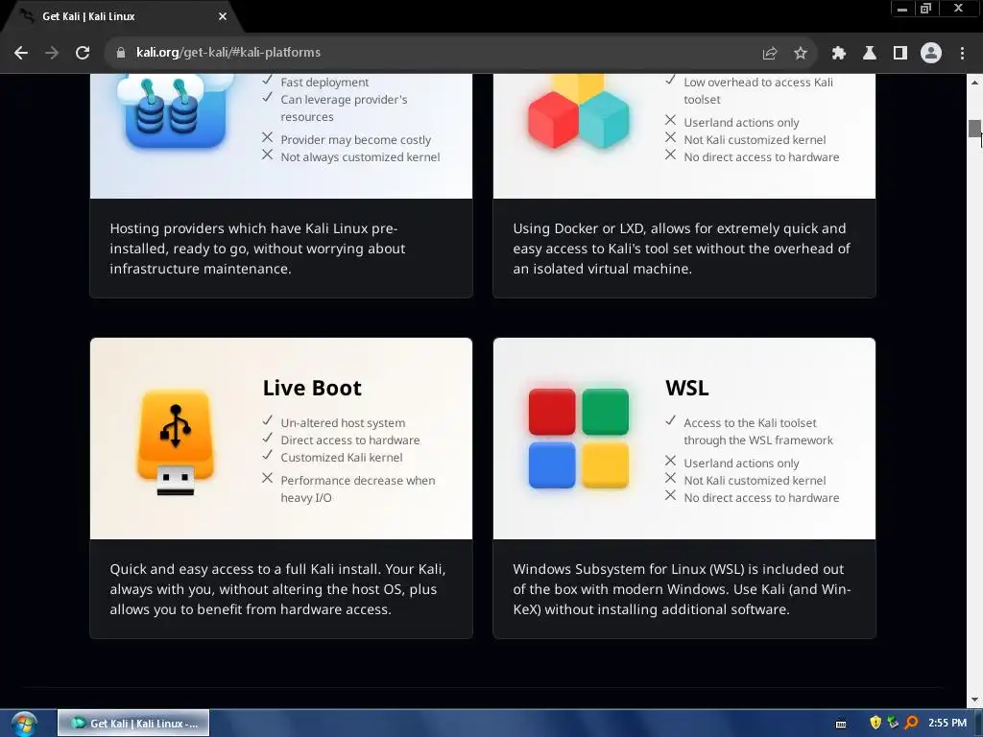Click 'No direct access to hardware' in containers card

(761, 157)
